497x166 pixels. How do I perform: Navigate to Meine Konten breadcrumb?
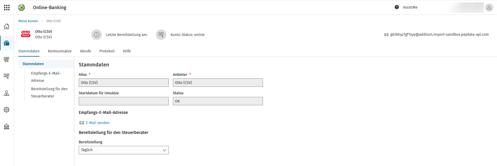[x=28, y=21]
